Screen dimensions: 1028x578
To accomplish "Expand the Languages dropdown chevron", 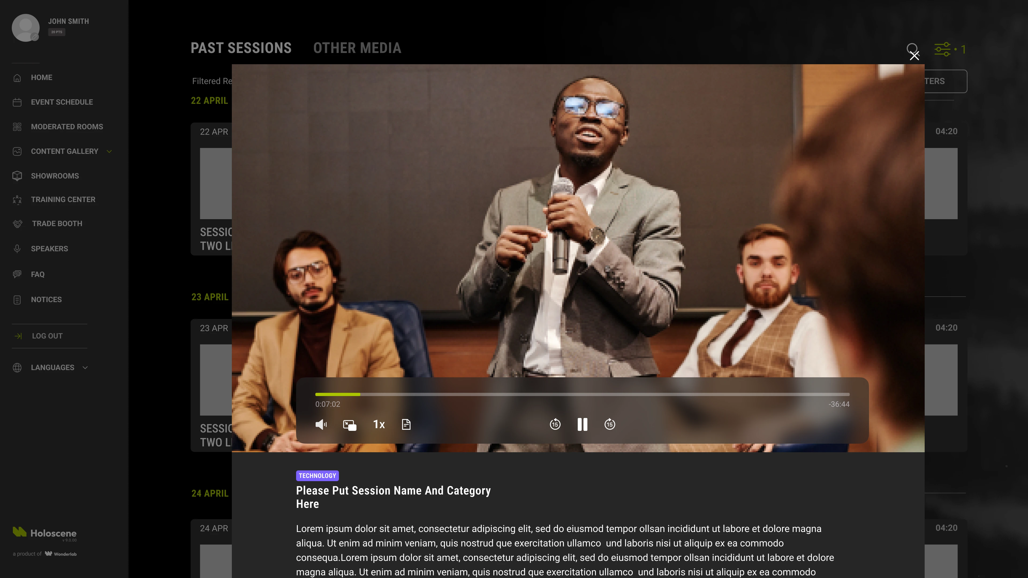I will tap(85, 368).
